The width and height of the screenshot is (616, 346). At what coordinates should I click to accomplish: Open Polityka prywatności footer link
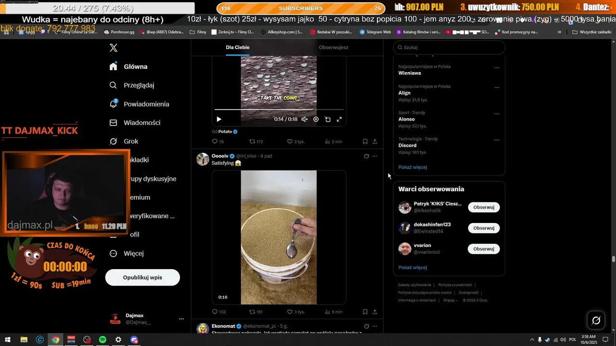tap(455, 285)
